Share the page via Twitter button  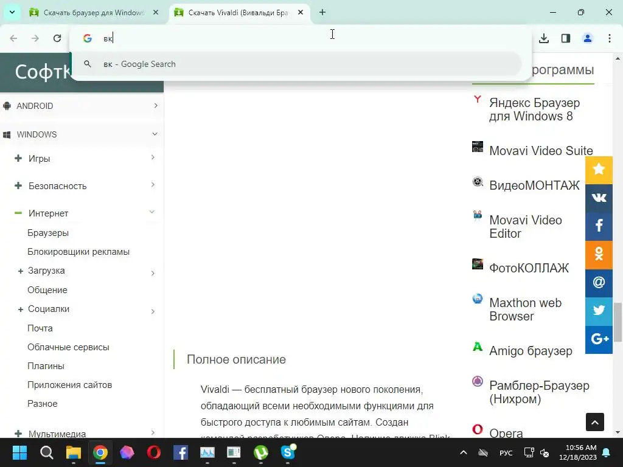point(599,311)
